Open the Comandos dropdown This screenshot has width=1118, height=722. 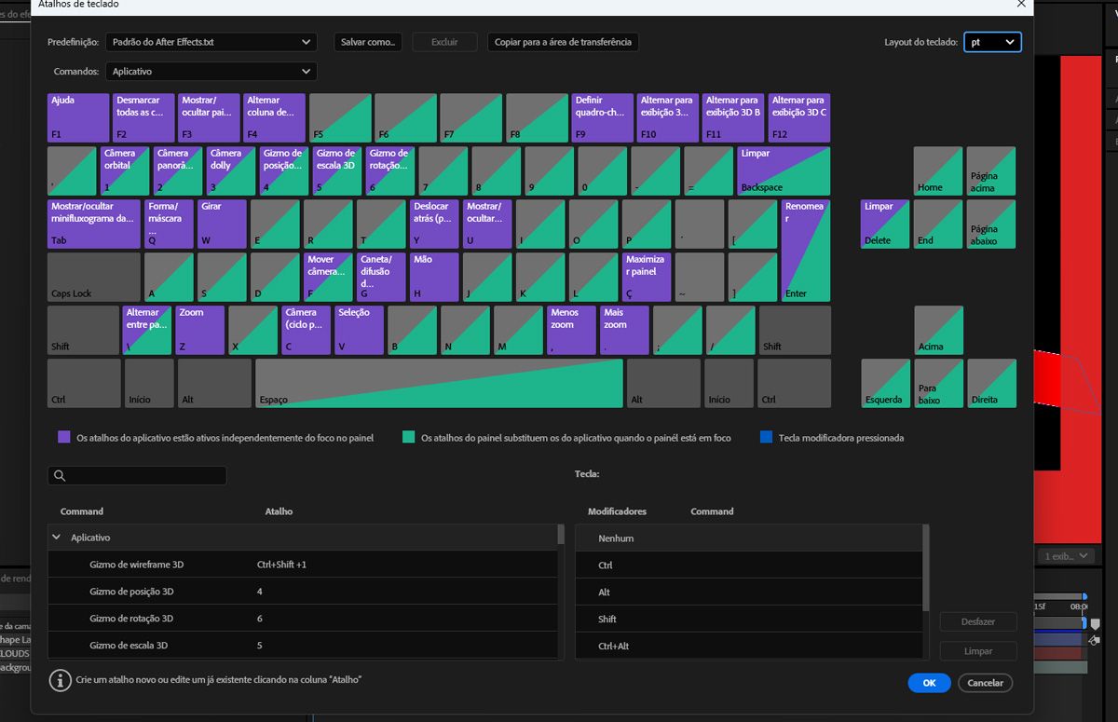point(211,71)
